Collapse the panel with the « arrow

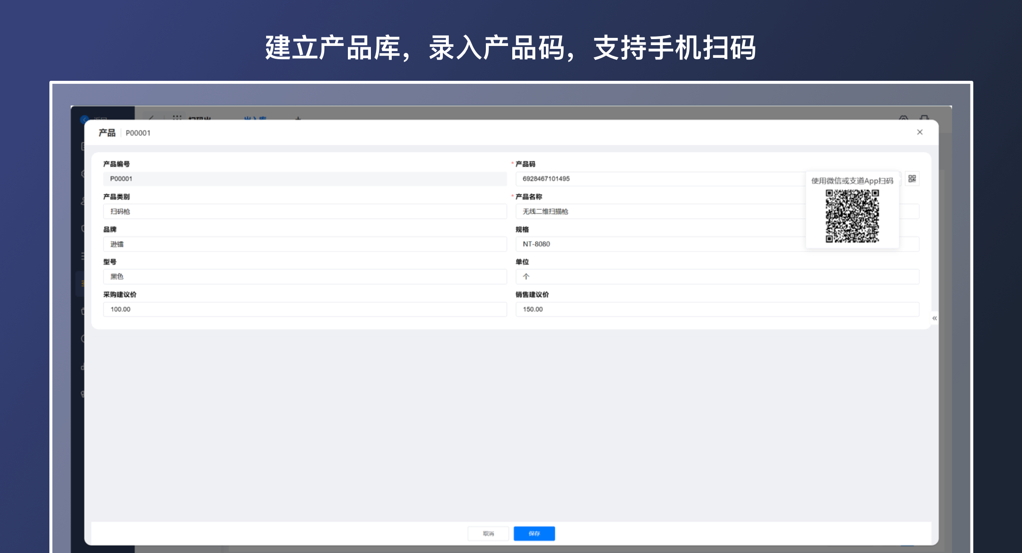click(x=934, y=318)
